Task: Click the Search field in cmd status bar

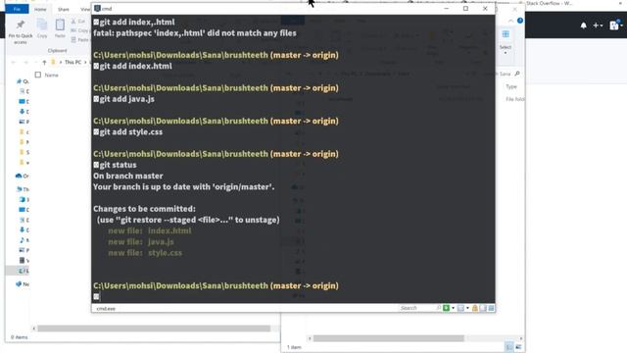Action: (418, 308)
